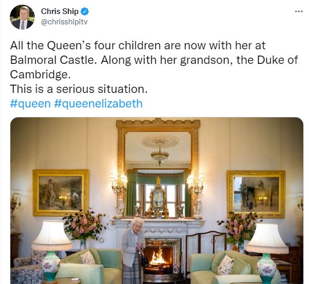Click the blue verified badge
Viewport: 309px width, 284px height.
pos(85,11)
